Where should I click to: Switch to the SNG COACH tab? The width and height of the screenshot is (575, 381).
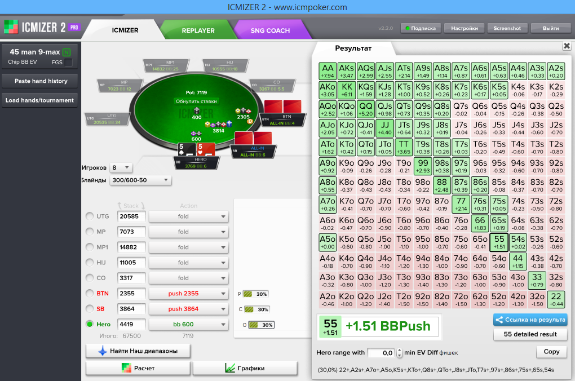tap(270, 30)
